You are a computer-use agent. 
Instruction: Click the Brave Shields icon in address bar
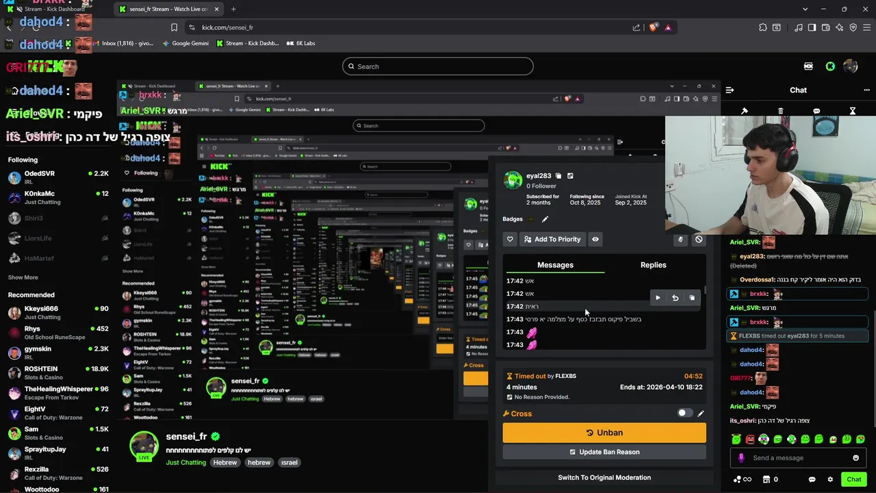[653, 27]
